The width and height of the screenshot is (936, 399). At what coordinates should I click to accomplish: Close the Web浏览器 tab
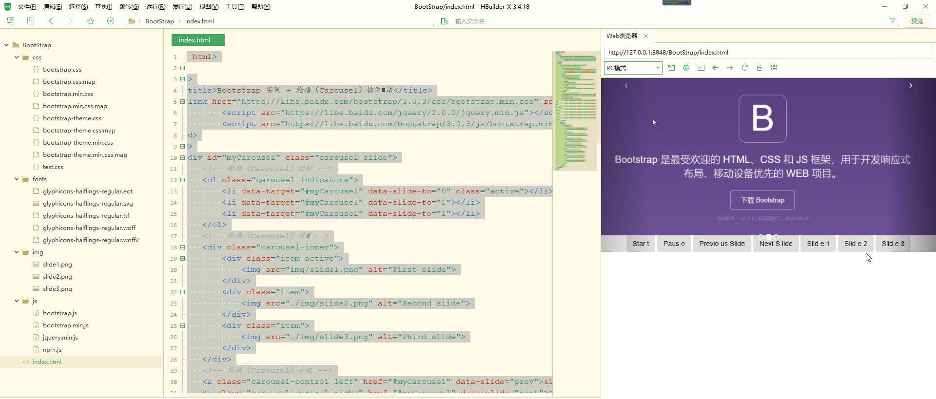[646, 36]
